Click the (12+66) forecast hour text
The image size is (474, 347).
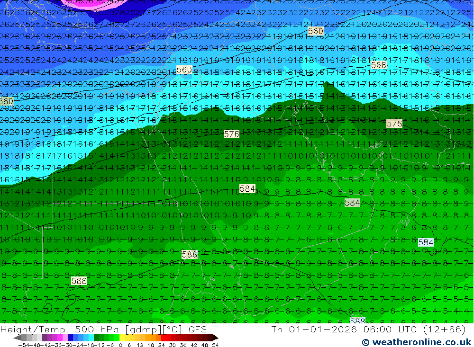pyautogui.click(x=444, y=329)
